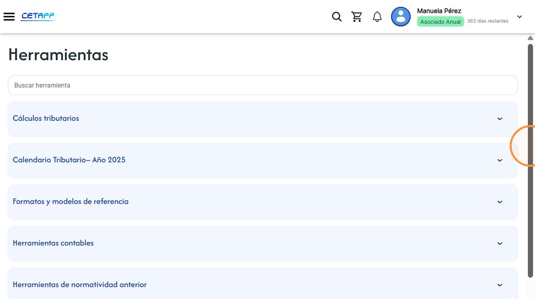
Task: Click the chevron on Herramientas contables row
Action: pos(500,244)
